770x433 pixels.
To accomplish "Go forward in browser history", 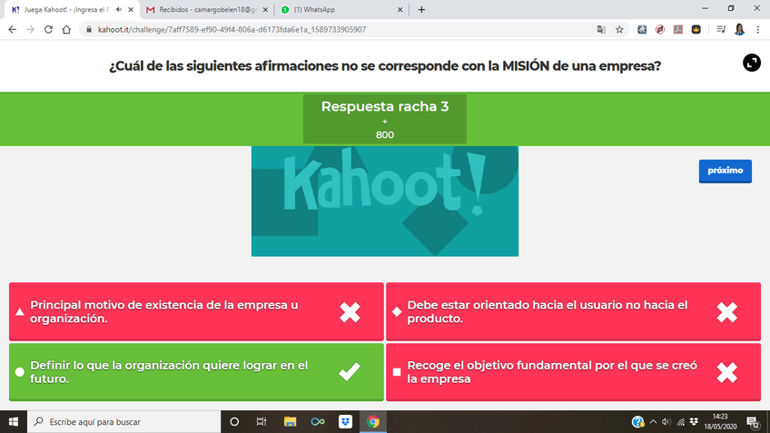I will [31, 29].
